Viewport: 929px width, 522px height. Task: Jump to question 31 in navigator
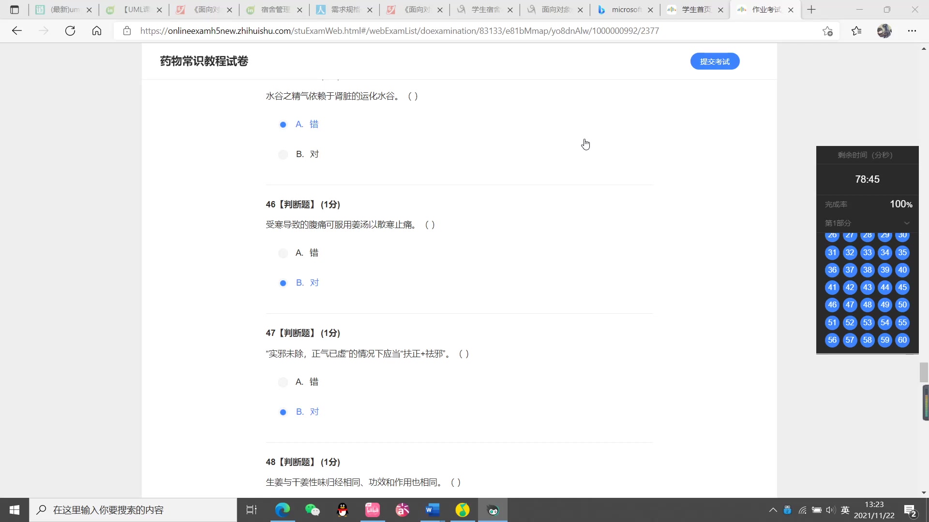tap(832, 253)
